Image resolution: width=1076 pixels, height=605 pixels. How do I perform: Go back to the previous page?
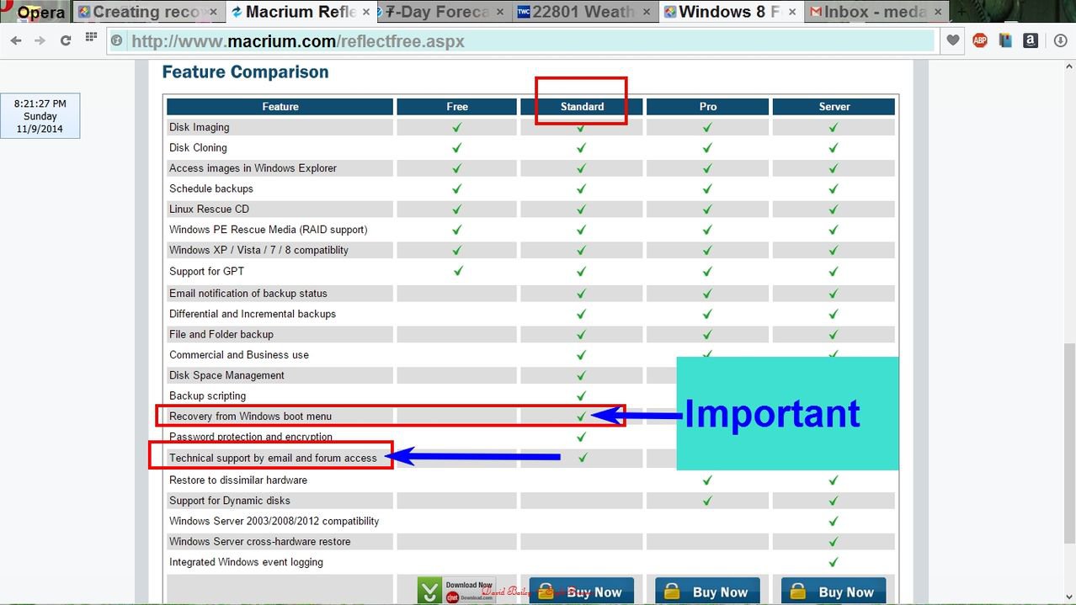pos(16,41)
